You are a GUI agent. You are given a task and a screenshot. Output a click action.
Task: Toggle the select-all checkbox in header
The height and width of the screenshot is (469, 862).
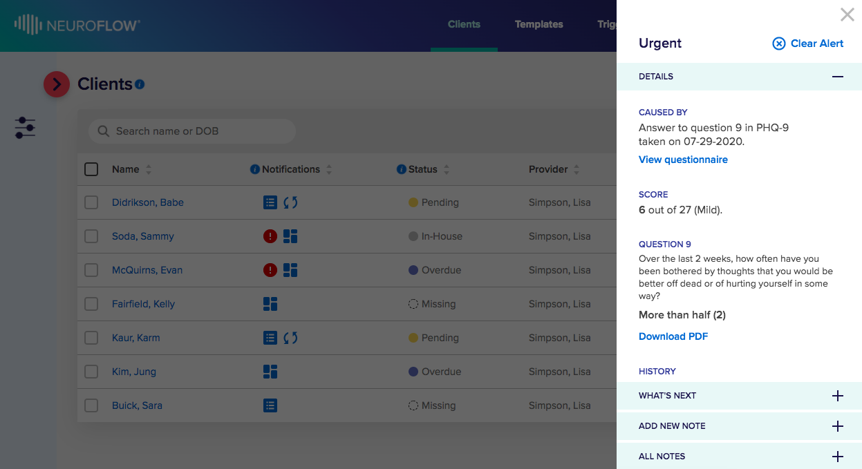(91, 169)
